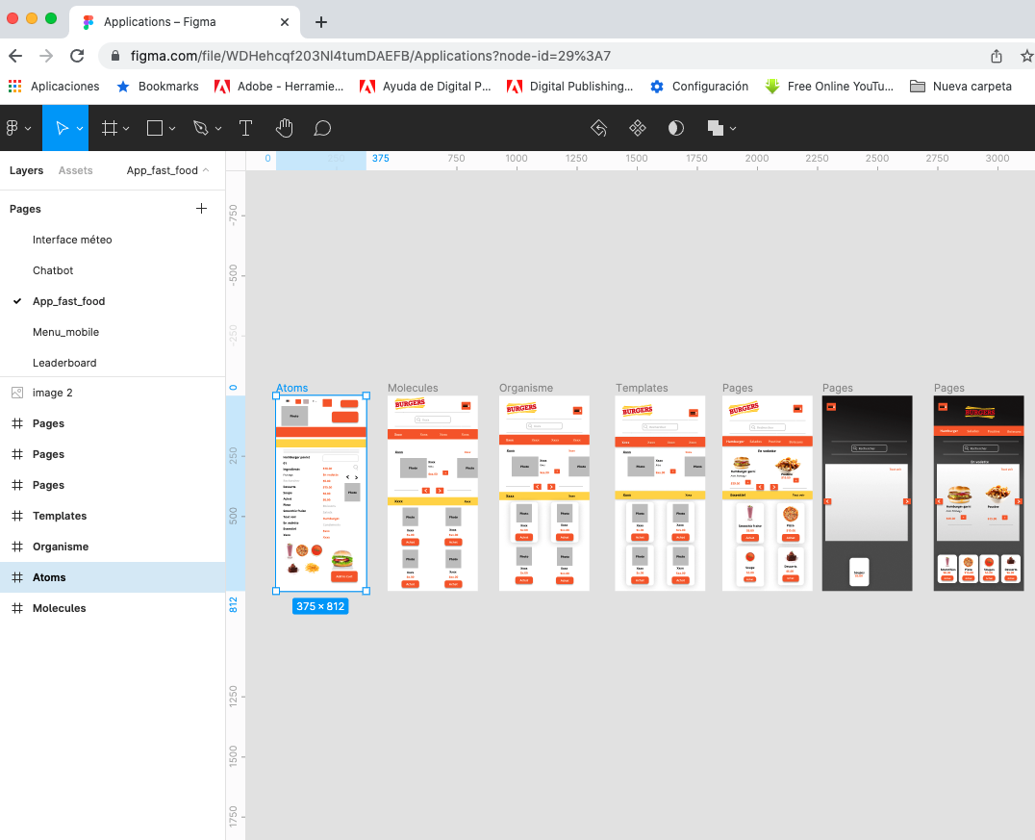This screenshot has width=1035, height=840.
Task: Open the Figma main menu
Action: pyautogui.click(x=17, y=128)
